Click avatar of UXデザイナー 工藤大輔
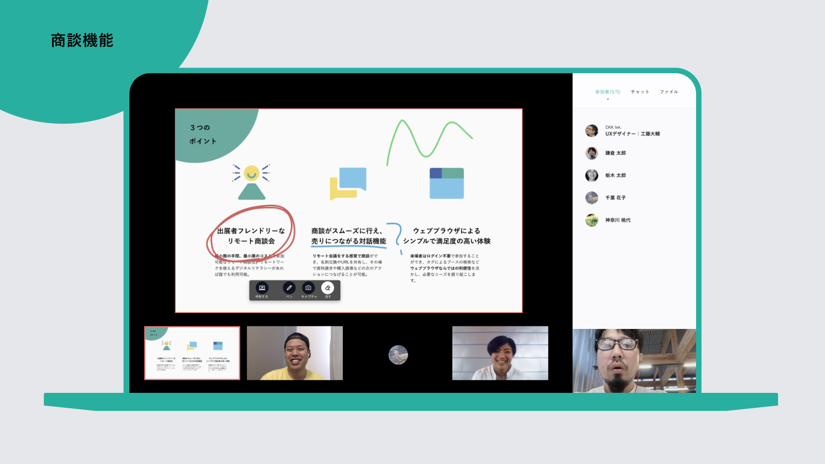This screenshot has width=825, height=464. [x=592, y=130]
